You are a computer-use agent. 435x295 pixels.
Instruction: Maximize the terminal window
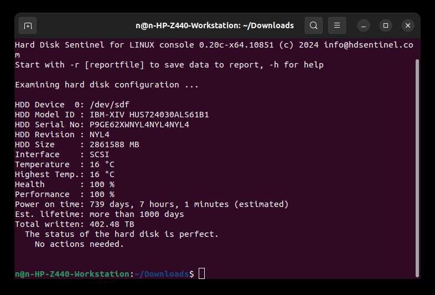point(386,25)
